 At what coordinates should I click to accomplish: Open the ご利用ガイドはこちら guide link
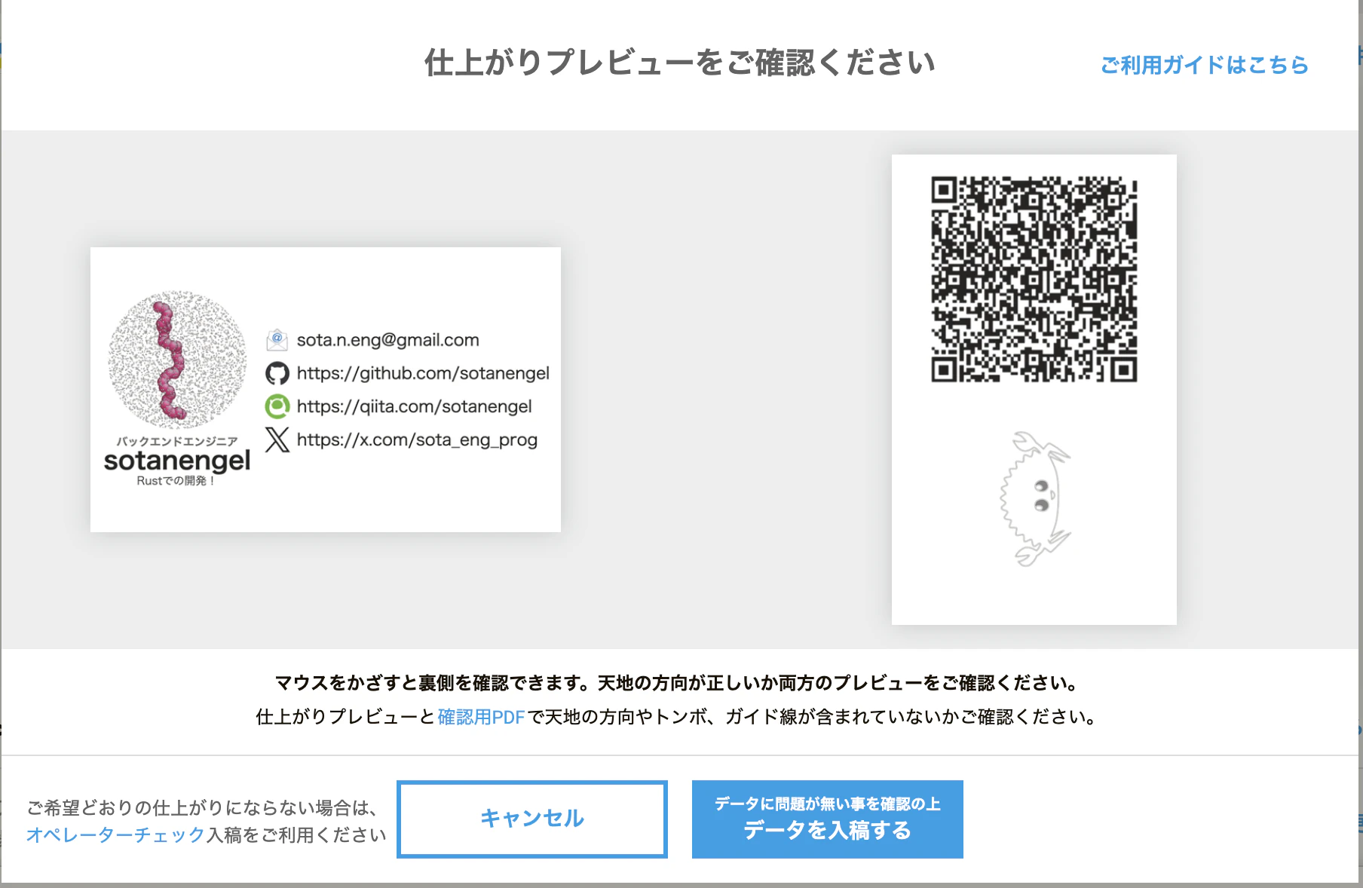[1204, 65]
